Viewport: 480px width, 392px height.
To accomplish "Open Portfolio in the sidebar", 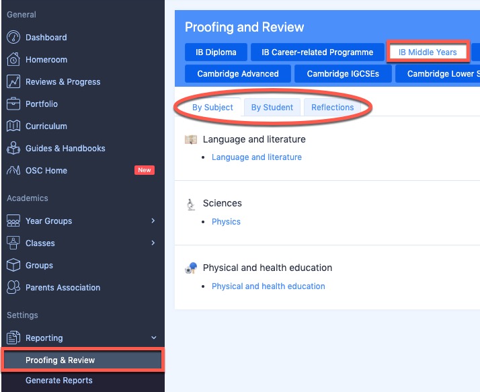I will (x=42, y=104).
